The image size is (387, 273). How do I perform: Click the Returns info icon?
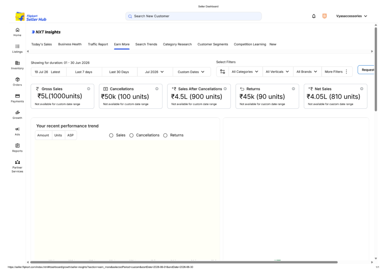(x=293, y=89)
